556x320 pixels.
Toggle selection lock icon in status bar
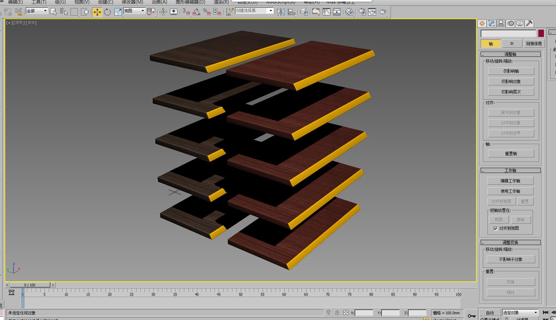click(337, 313)
